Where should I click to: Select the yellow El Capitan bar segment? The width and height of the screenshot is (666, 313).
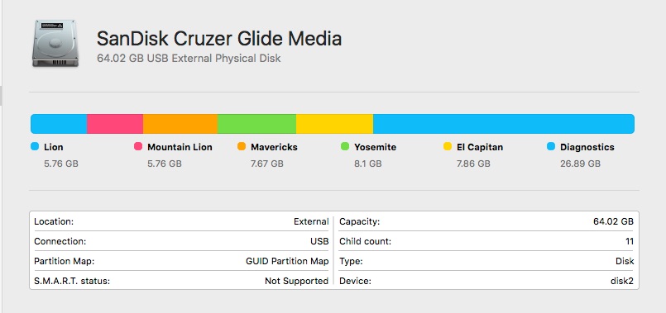coord(335,124)
